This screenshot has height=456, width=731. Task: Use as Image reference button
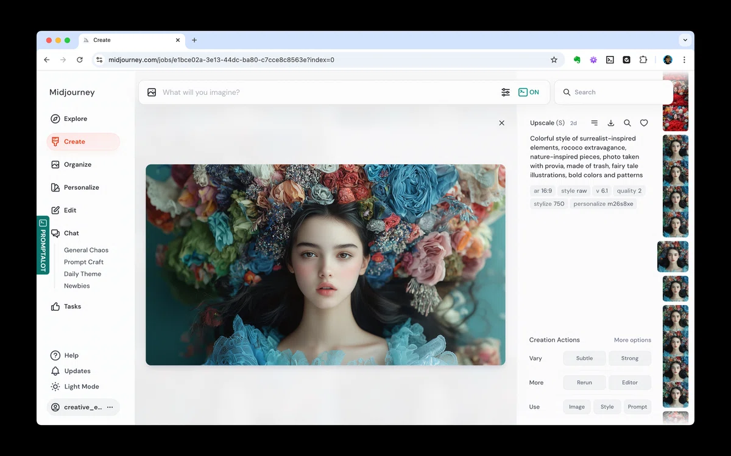pyautogui.click(x=577, y=407)
